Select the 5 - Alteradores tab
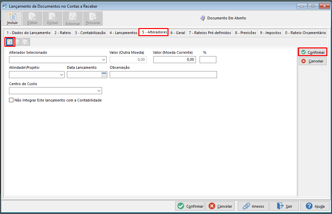The image size is (332, 214). click(x=154, y=32)
